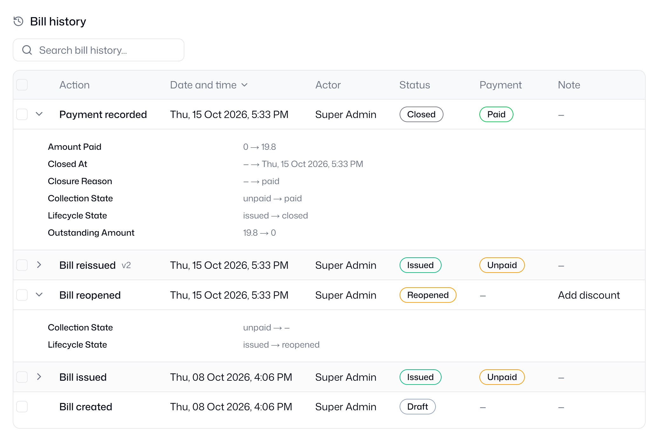Click Super Admin in Payment recorded row

pos(346,114)
